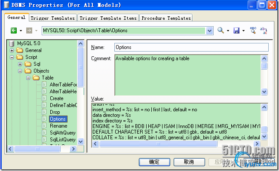The image size is (279, 171).
Task: Select the Drop item in tree
Action: tap(55, 112)
